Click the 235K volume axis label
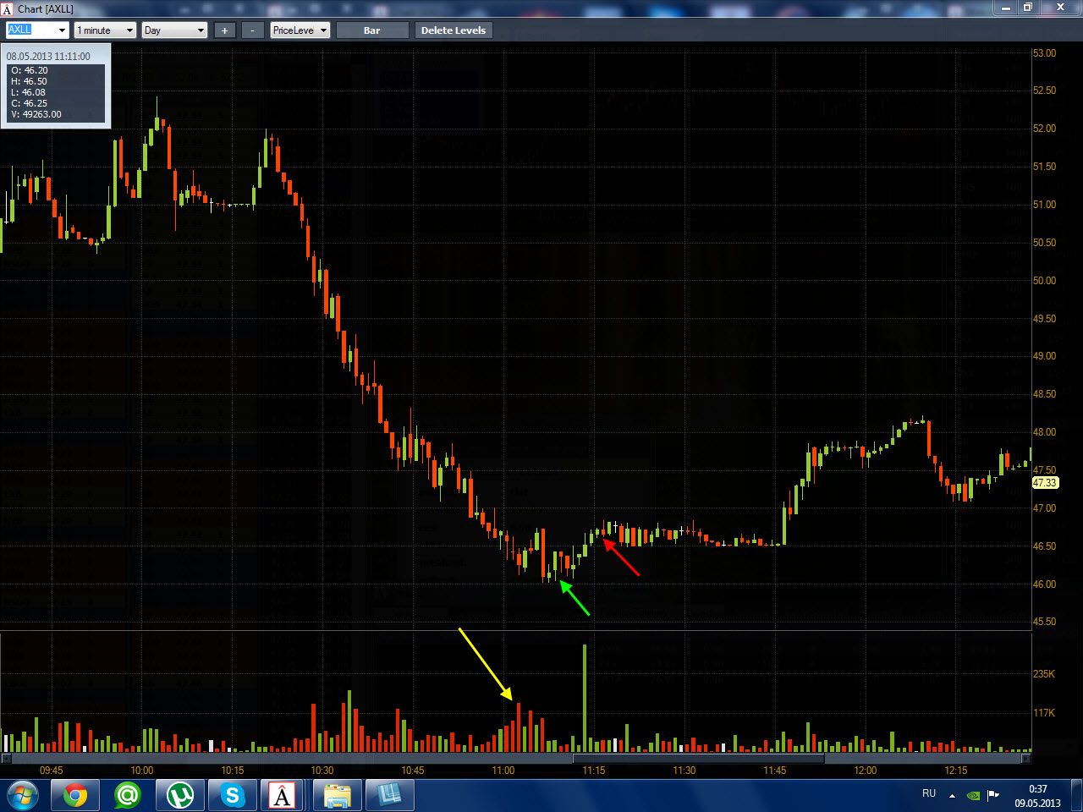This screenshot has height=812, width=1083. pos(1044,674)
